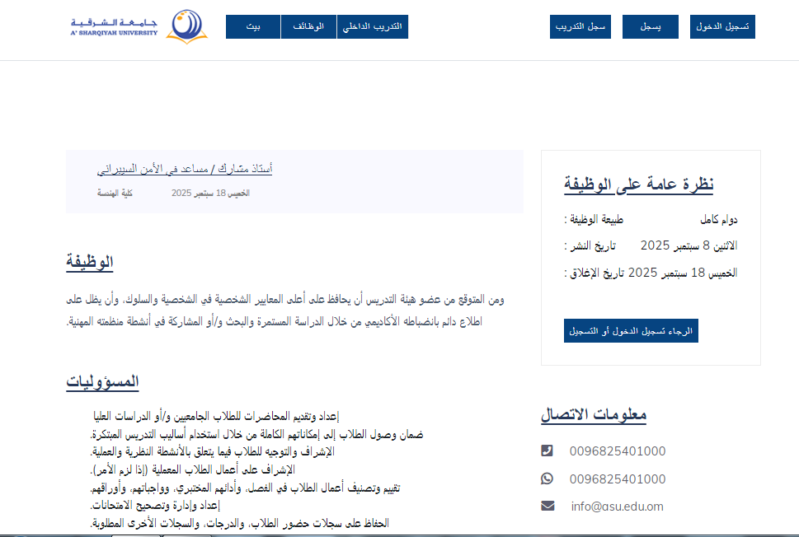This screenshot has height=537, width=799.
Task: Click the كلية الهندسة college label
Action: 115,193
